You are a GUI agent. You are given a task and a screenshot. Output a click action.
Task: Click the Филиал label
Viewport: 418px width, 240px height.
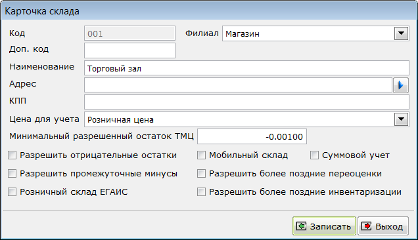click(202, 33)
